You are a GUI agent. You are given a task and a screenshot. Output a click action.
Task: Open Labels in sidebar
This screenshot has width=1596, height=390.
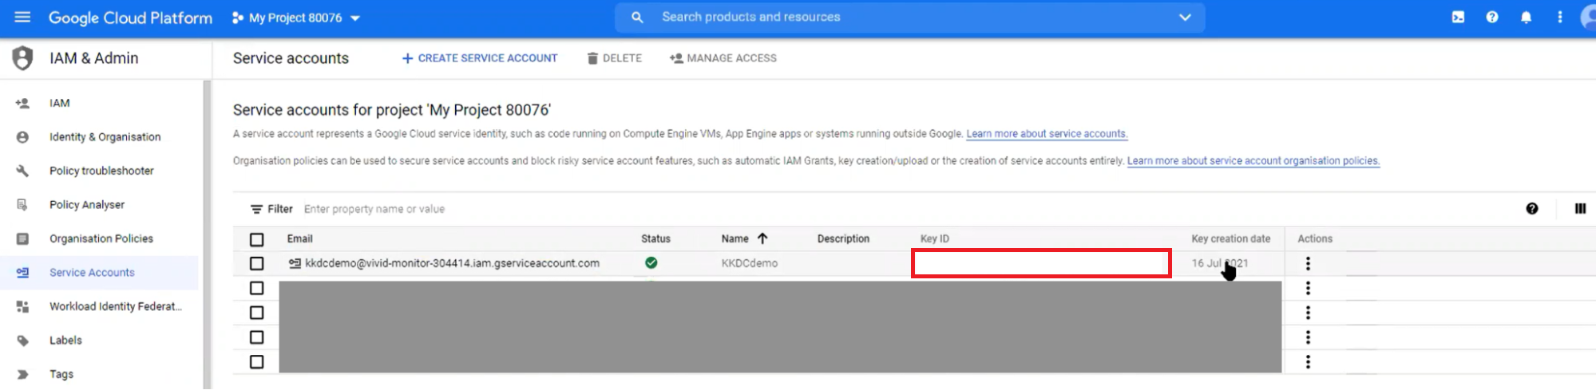coord(65,341)
